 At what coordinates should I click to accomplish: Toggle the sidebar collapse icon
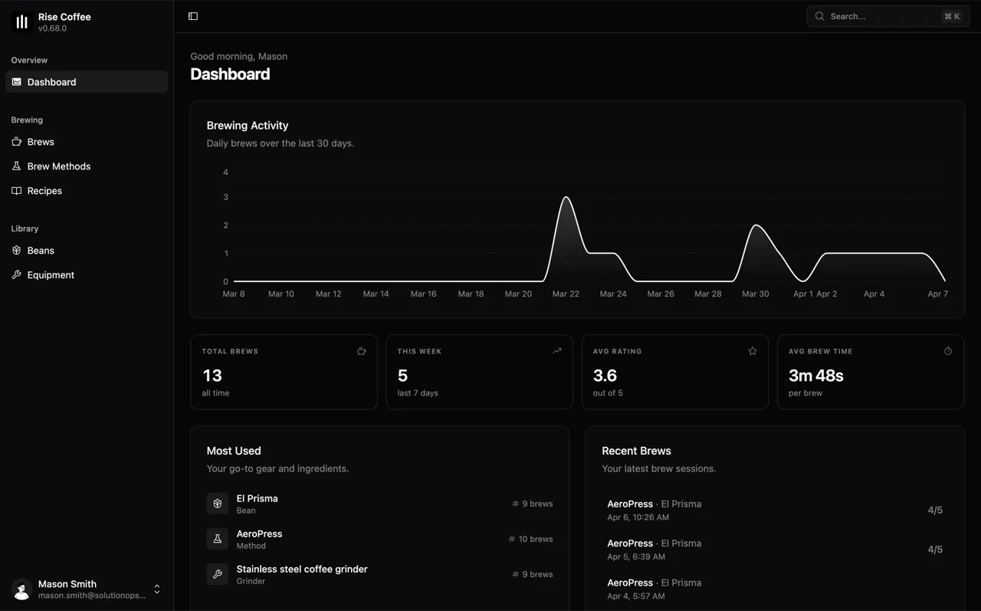point(193,16)
